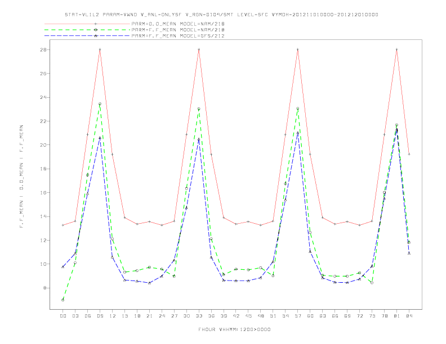Click y-axis tick label 12
The image size is (446, 344).
44,240
